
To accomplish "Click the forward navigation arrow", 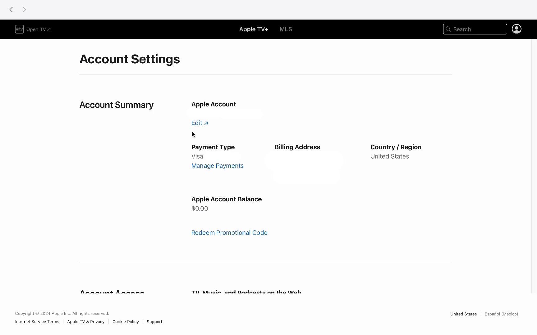I will tap(25, 10).
